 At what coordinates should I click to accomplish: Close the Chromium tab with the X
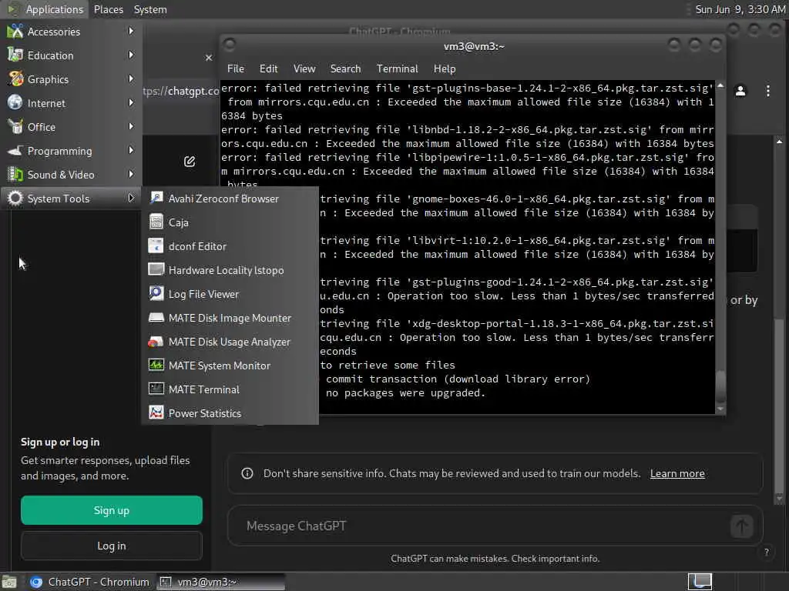click(209, 58)
